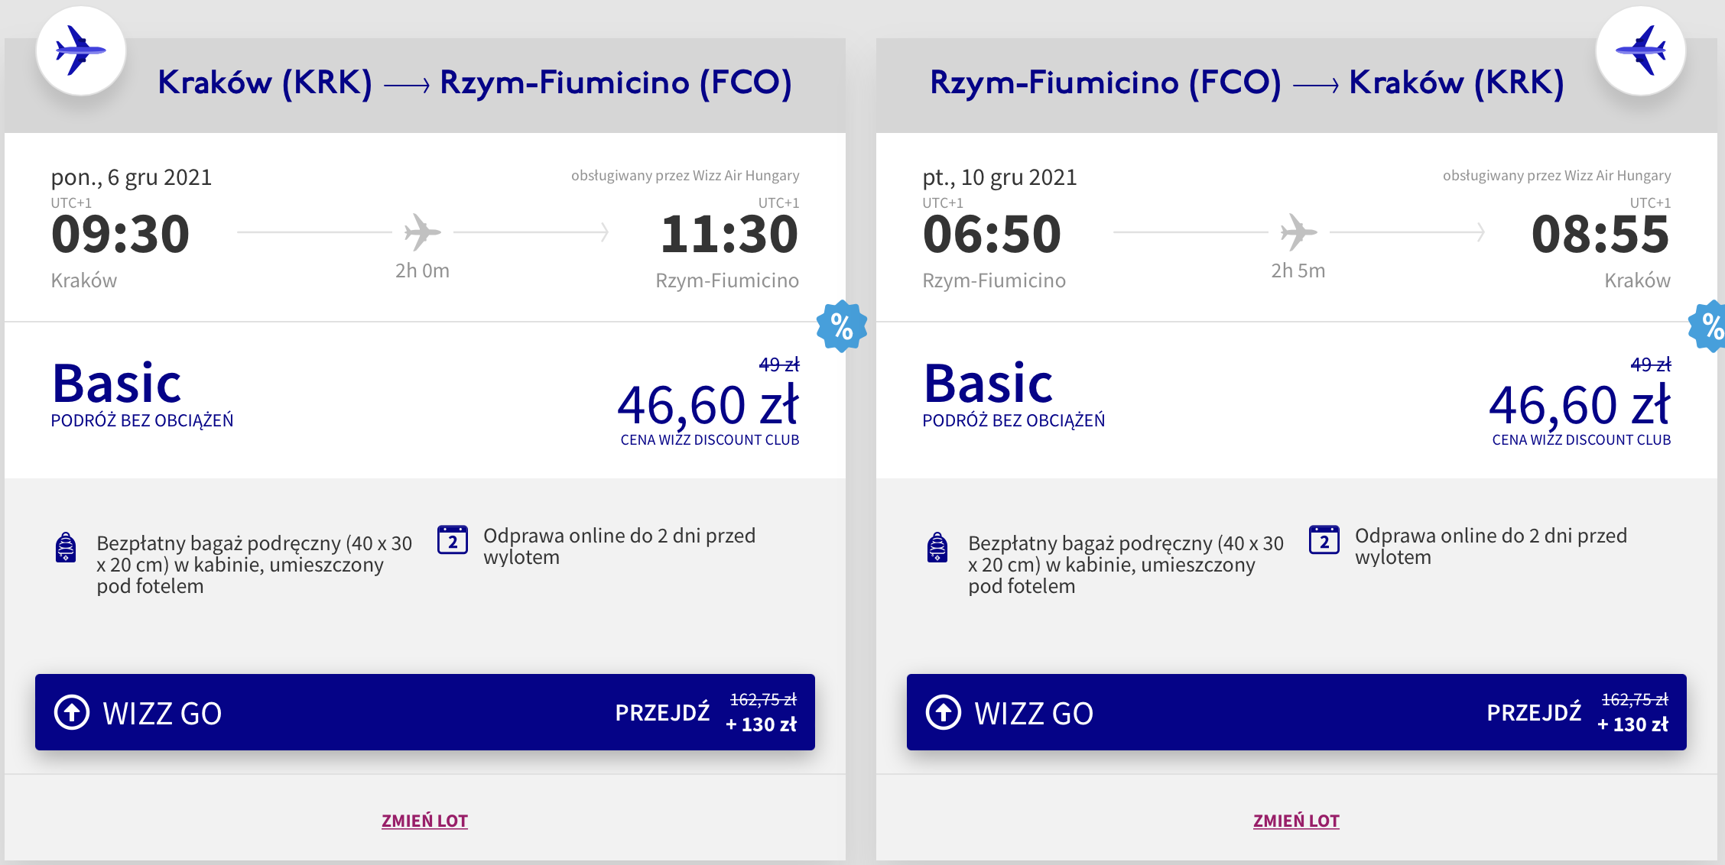Click ZMIEŃ LOT link for Rome–Kraków flight
Viewport: 1725px width, 865px height.
tap(1296, 821)
